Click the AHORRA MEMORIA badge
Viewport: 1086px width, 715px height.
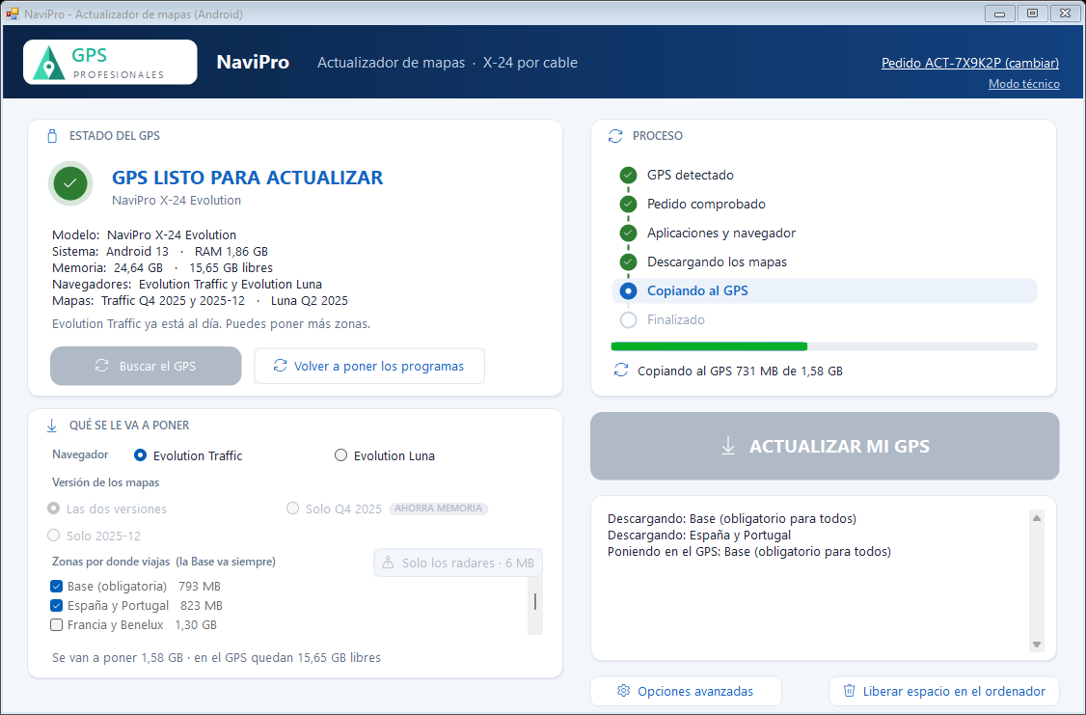439,509
